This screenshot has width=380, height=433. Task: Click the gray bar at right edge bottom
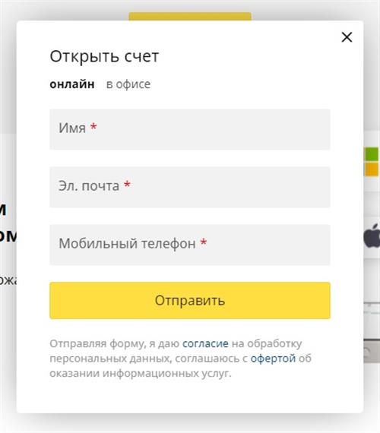(x=372, y=351)
